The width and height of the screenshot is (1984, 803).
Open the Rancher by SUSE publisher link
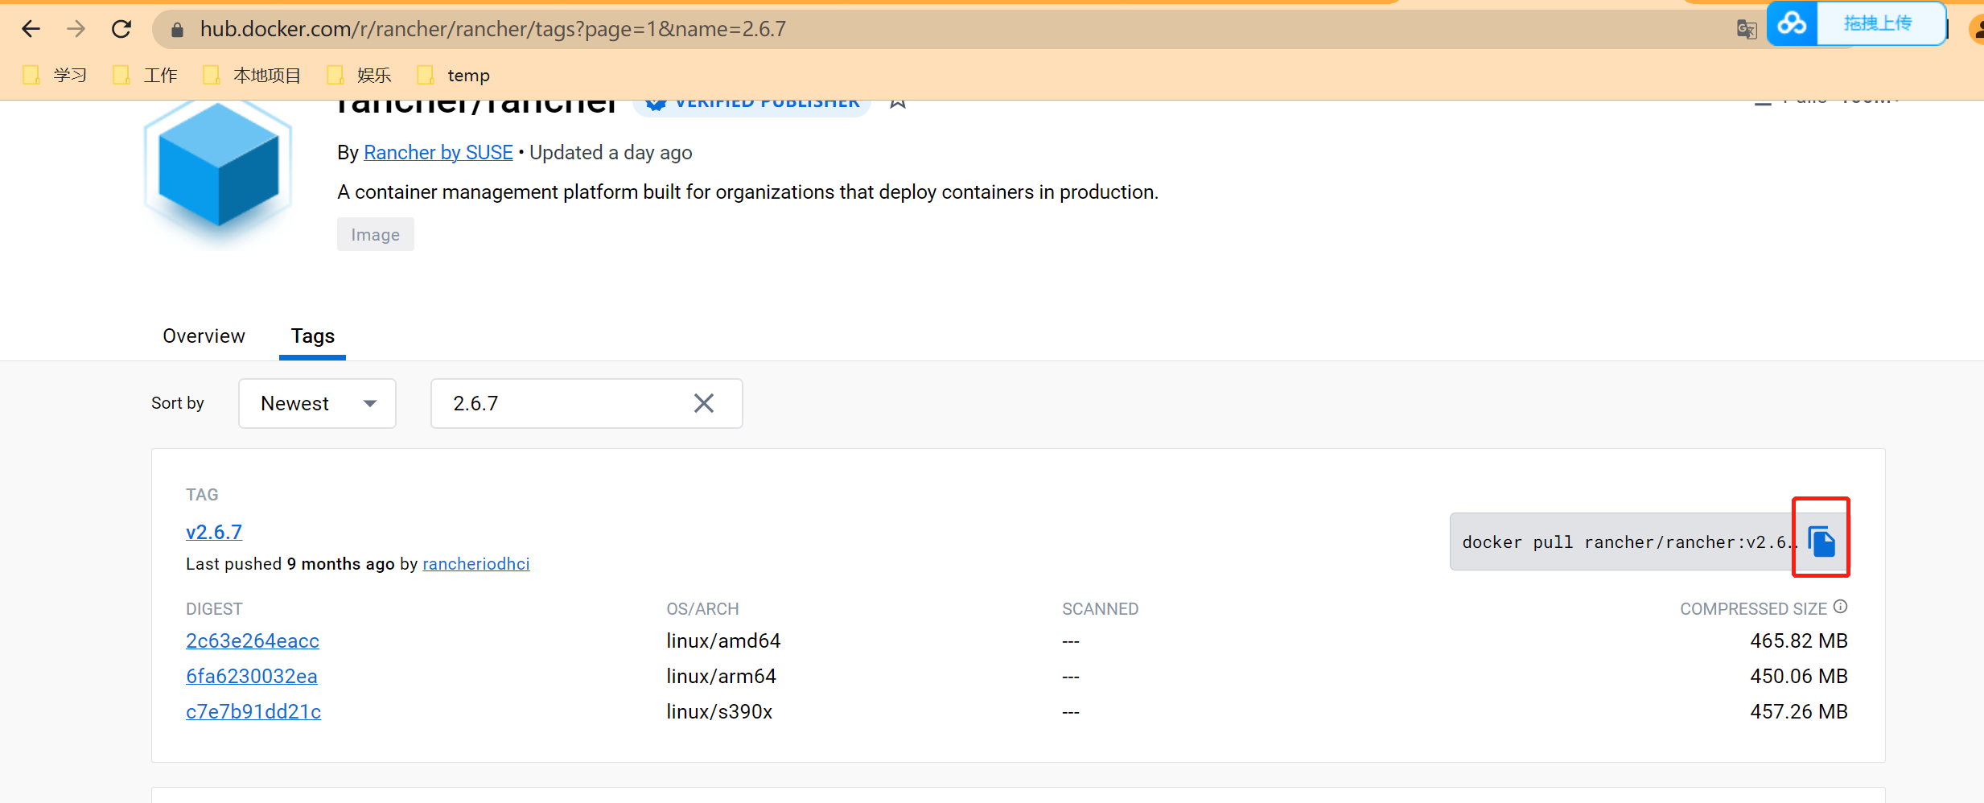(x=438, y=153)
